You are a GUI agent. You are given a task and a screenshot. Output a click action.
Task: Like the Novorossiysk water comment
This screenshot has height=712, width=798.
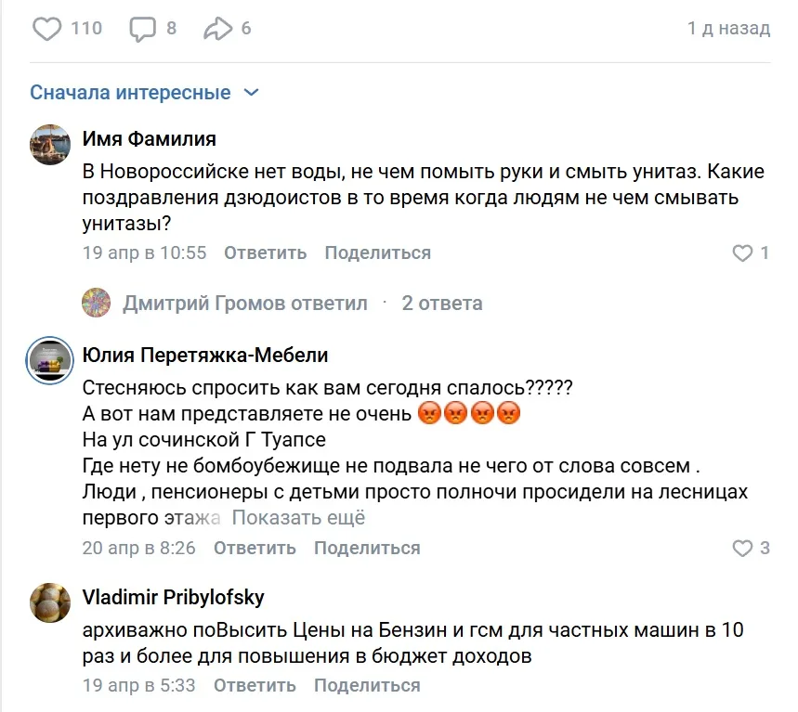pos(743,252)
